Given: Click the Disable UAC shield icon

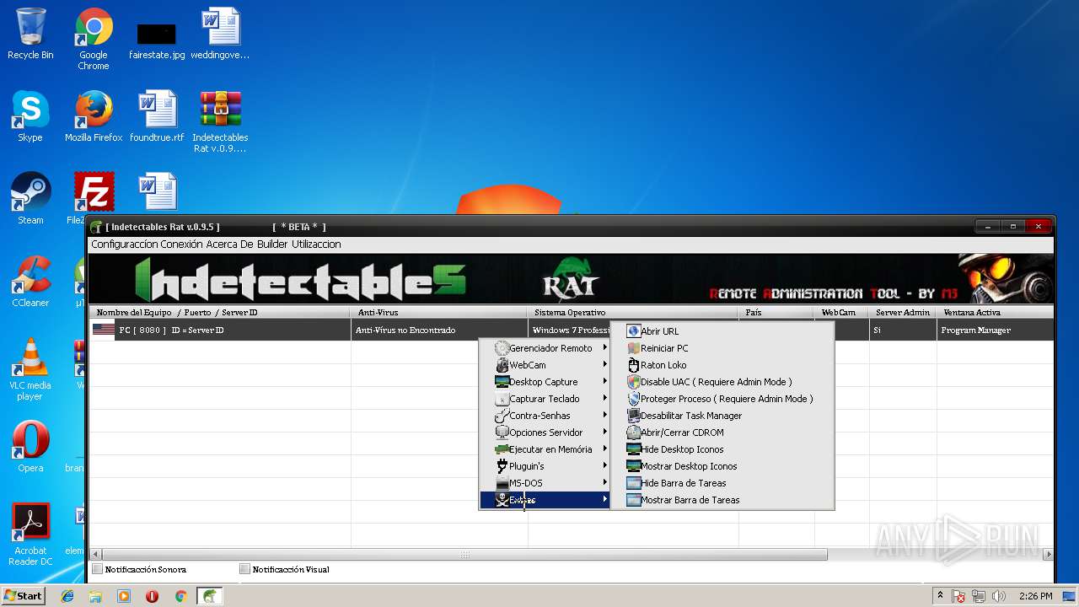Looking at the screenshot, I should click(633, 382).
